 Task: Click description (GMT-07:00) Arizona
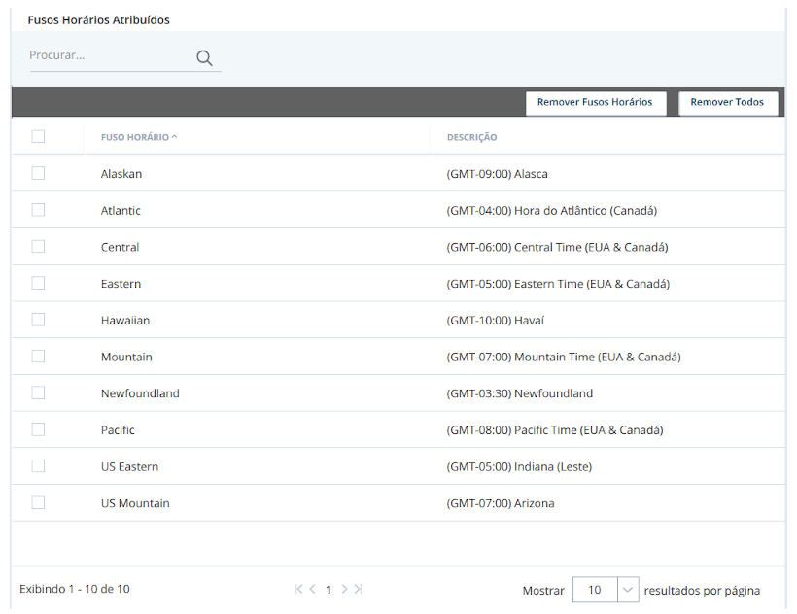click(501, 503)
